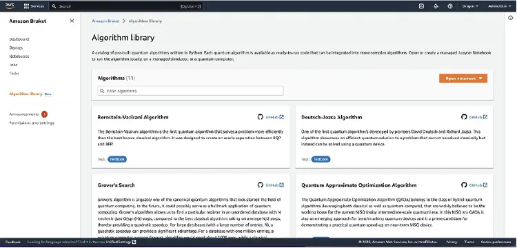
Task: Expand the Oregon region selector
Action: tap(470, 6)
